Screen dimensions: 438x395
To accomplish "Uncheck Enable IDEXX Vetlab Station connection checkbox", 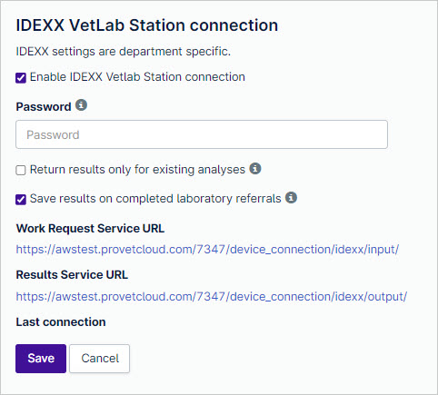I will click(21, 78).
